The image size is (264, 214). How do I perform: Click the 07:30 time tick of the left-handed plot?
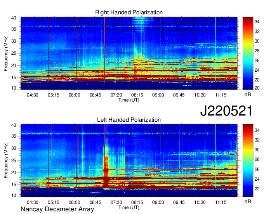pos(116,202)
